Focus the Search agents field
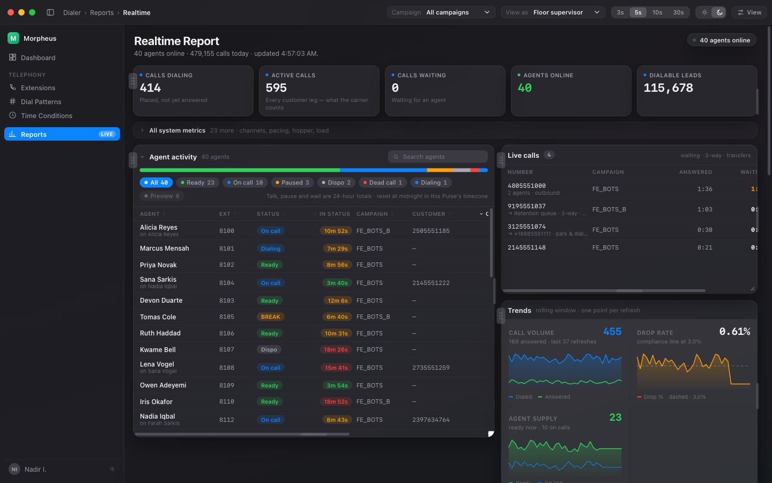This screenshot has height=483, width=772. 437,157
